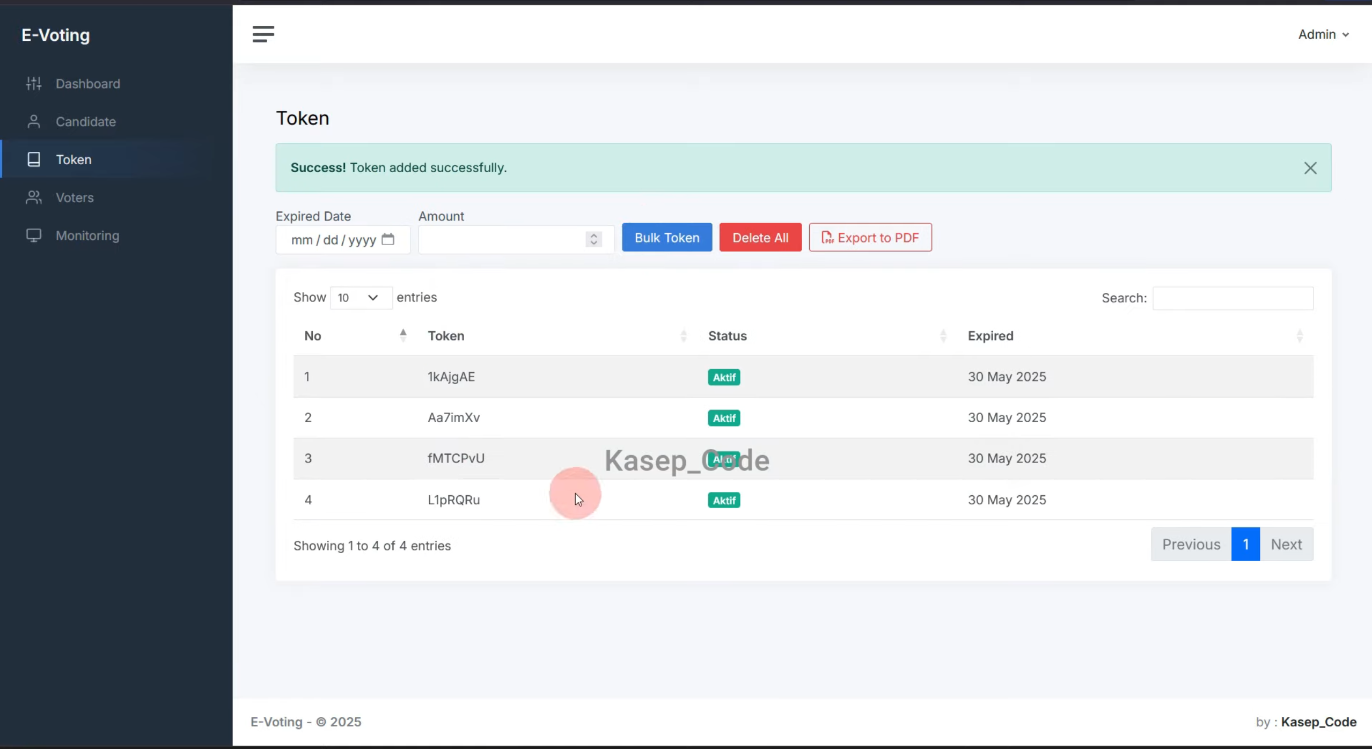This screenshot has width=1372, height=749.
Task: Click the Candidate person icon in the sidebar
Action: coord(34,121)
